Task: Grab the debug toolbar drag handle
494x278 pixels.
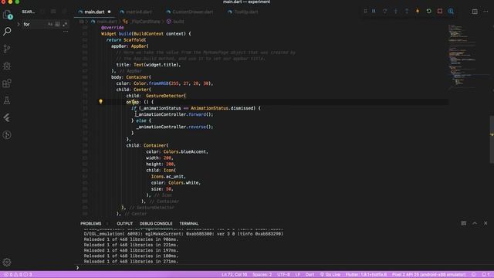Action: 365,12
